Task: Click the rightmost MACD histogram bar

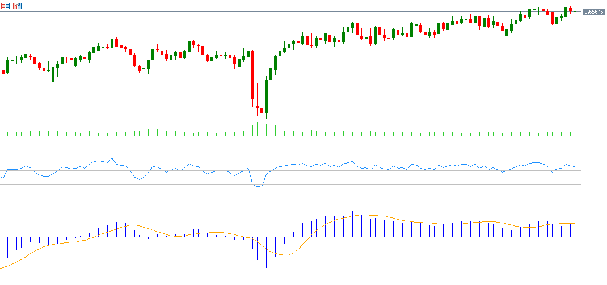Action: (x=575, y=230)
